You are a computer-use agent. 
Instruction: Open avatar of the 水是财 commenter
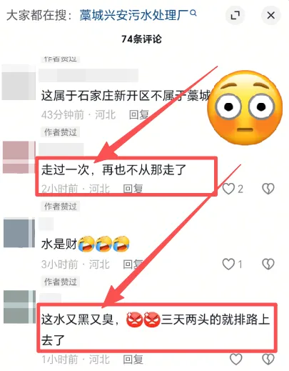click(x=19, y=233)
